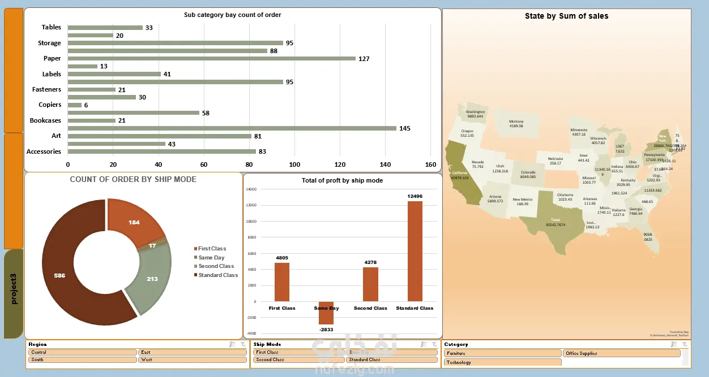Open the project3 side tab

14,294
